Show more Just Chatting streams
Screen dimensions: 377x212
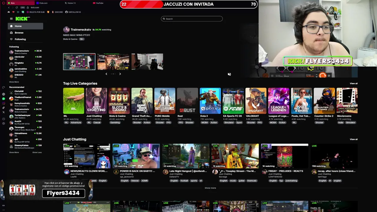(x=210, y=188)
